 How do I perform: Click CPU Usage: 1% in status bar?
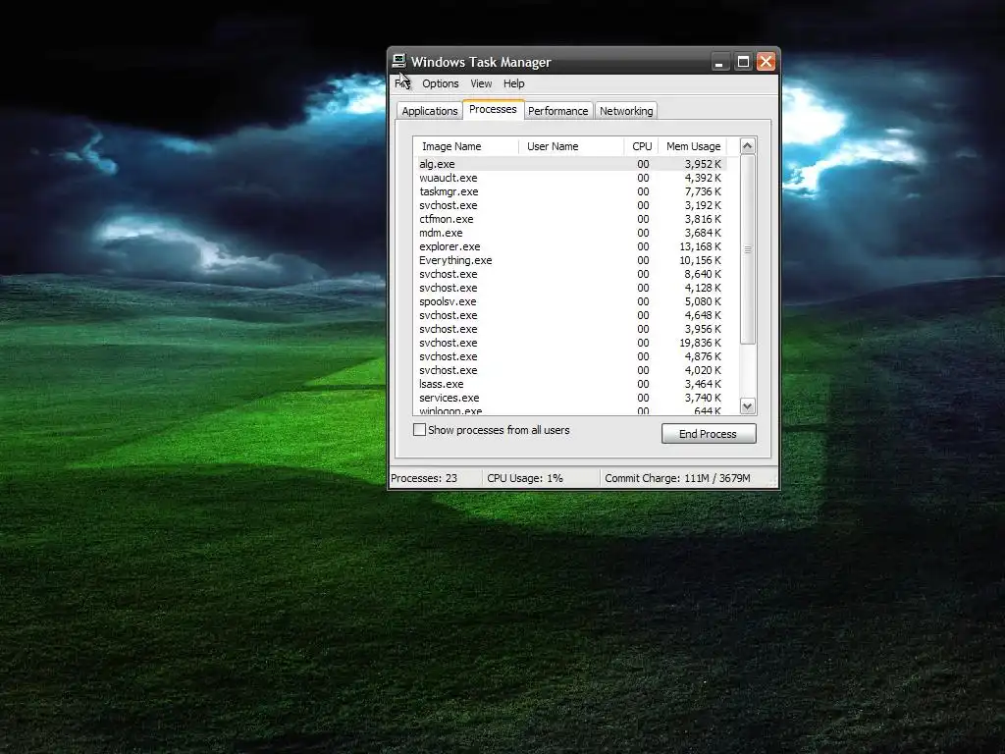pos(525,478)
